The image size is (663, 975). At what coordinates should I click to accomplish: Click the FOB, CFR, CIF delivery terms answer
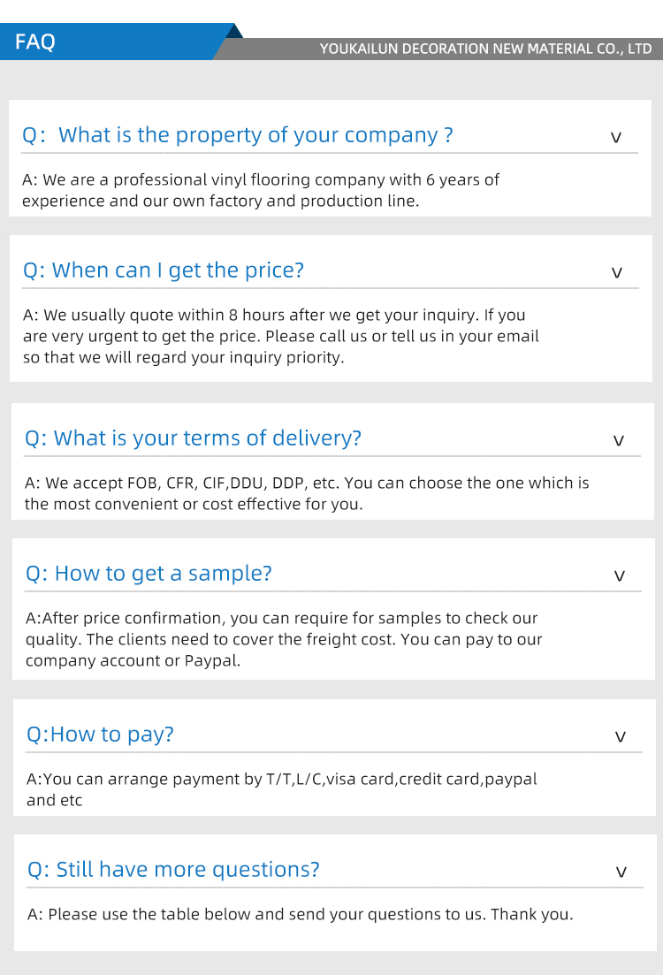tap(307, 493)
